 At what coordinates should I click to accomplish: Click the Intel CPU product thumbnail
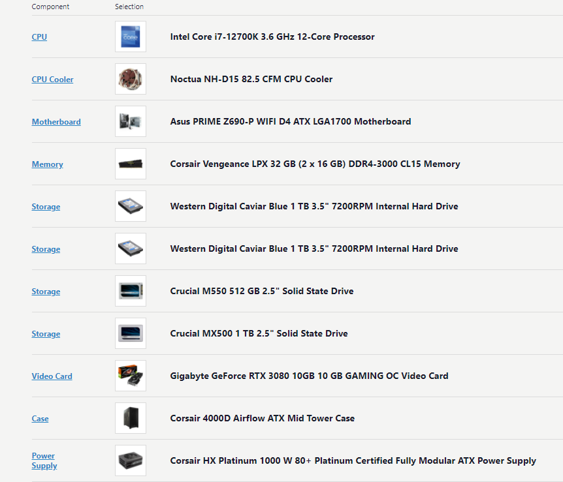tap(130, 37)
